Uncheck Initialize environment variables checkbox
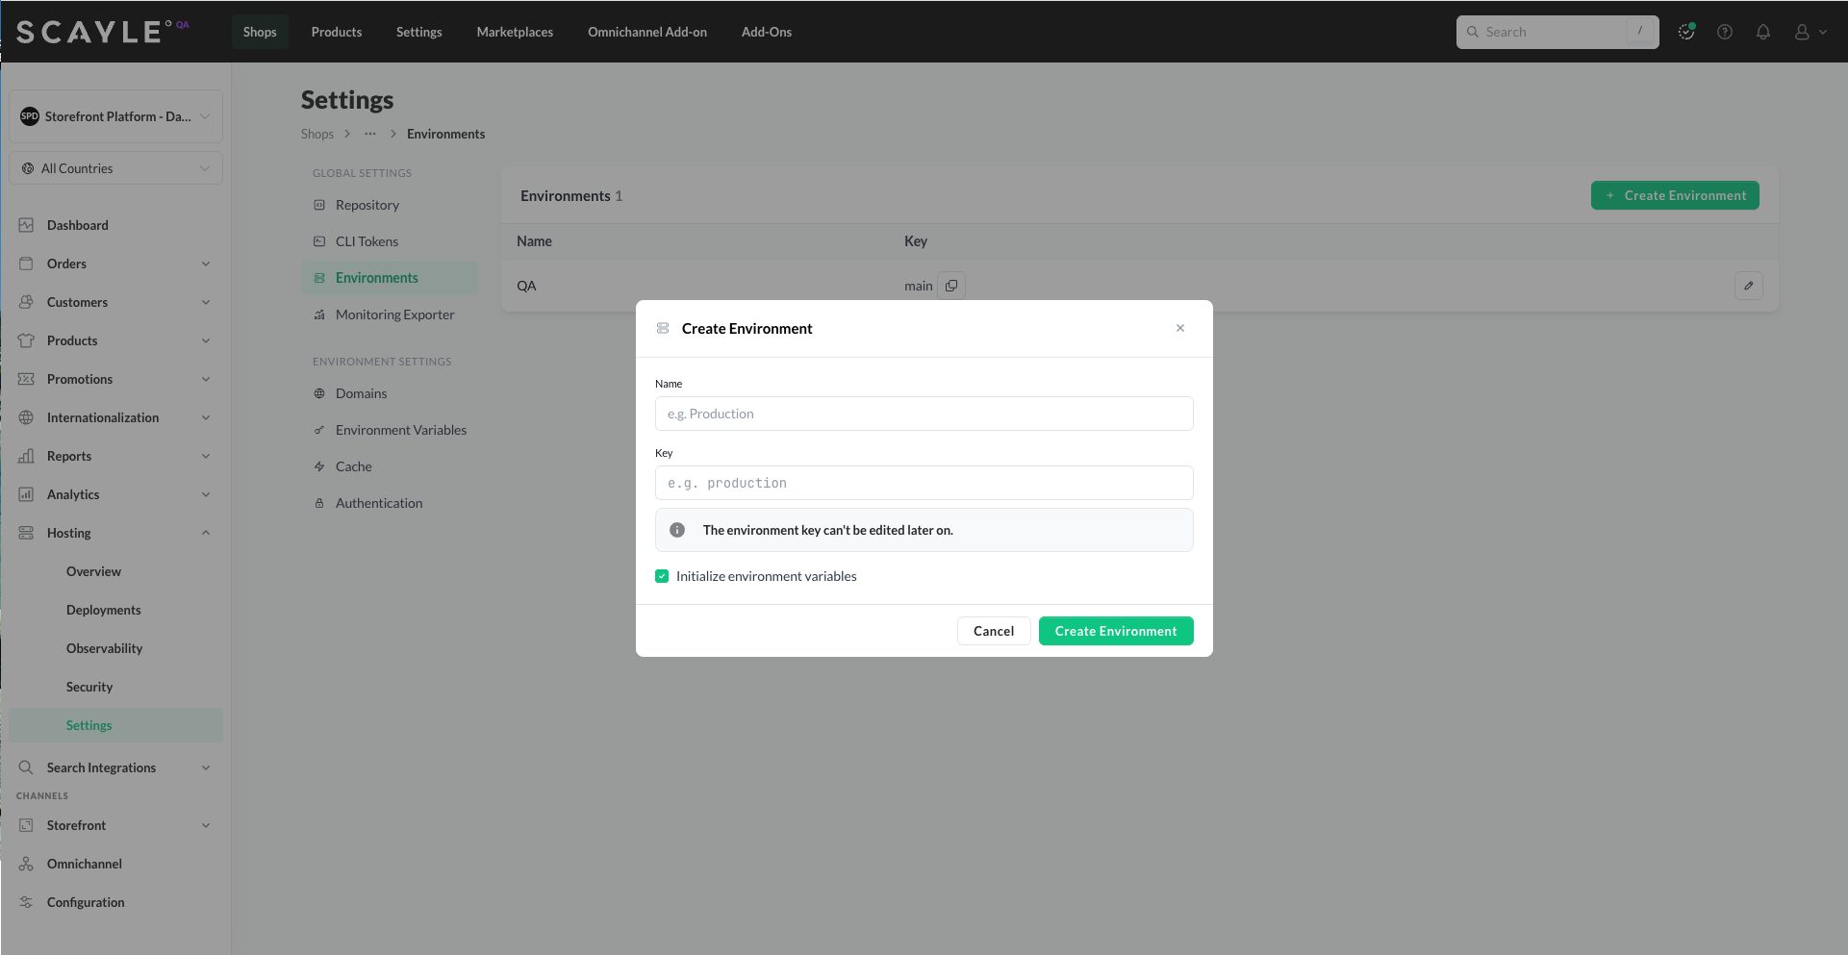Viewport: 1848px width, 955px height. 662,576
